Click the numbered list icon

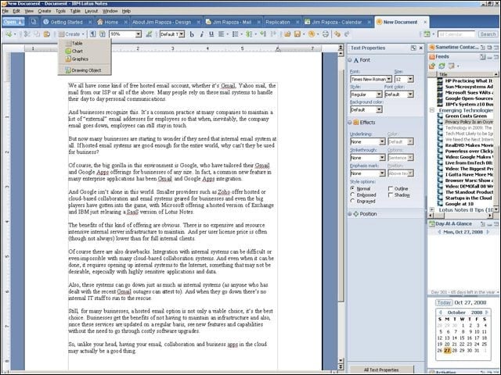coord(249,34)
